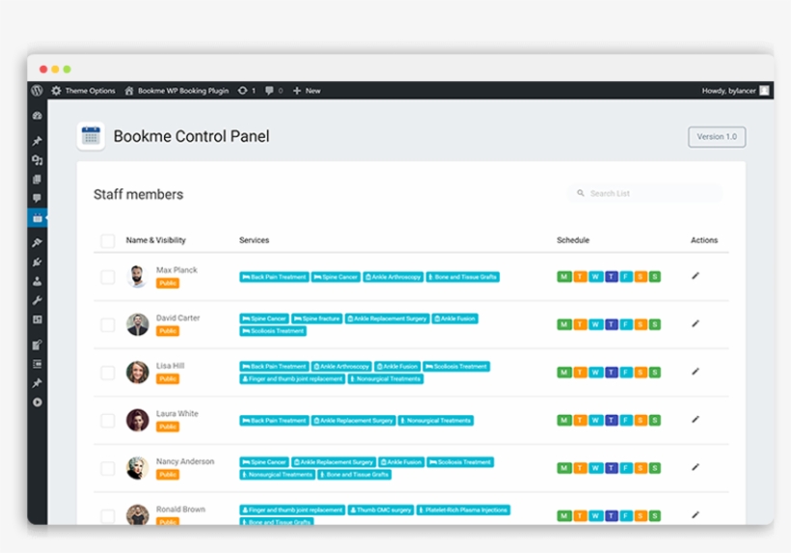Check pending updates counter in admin bar

[x=247, y=91]
